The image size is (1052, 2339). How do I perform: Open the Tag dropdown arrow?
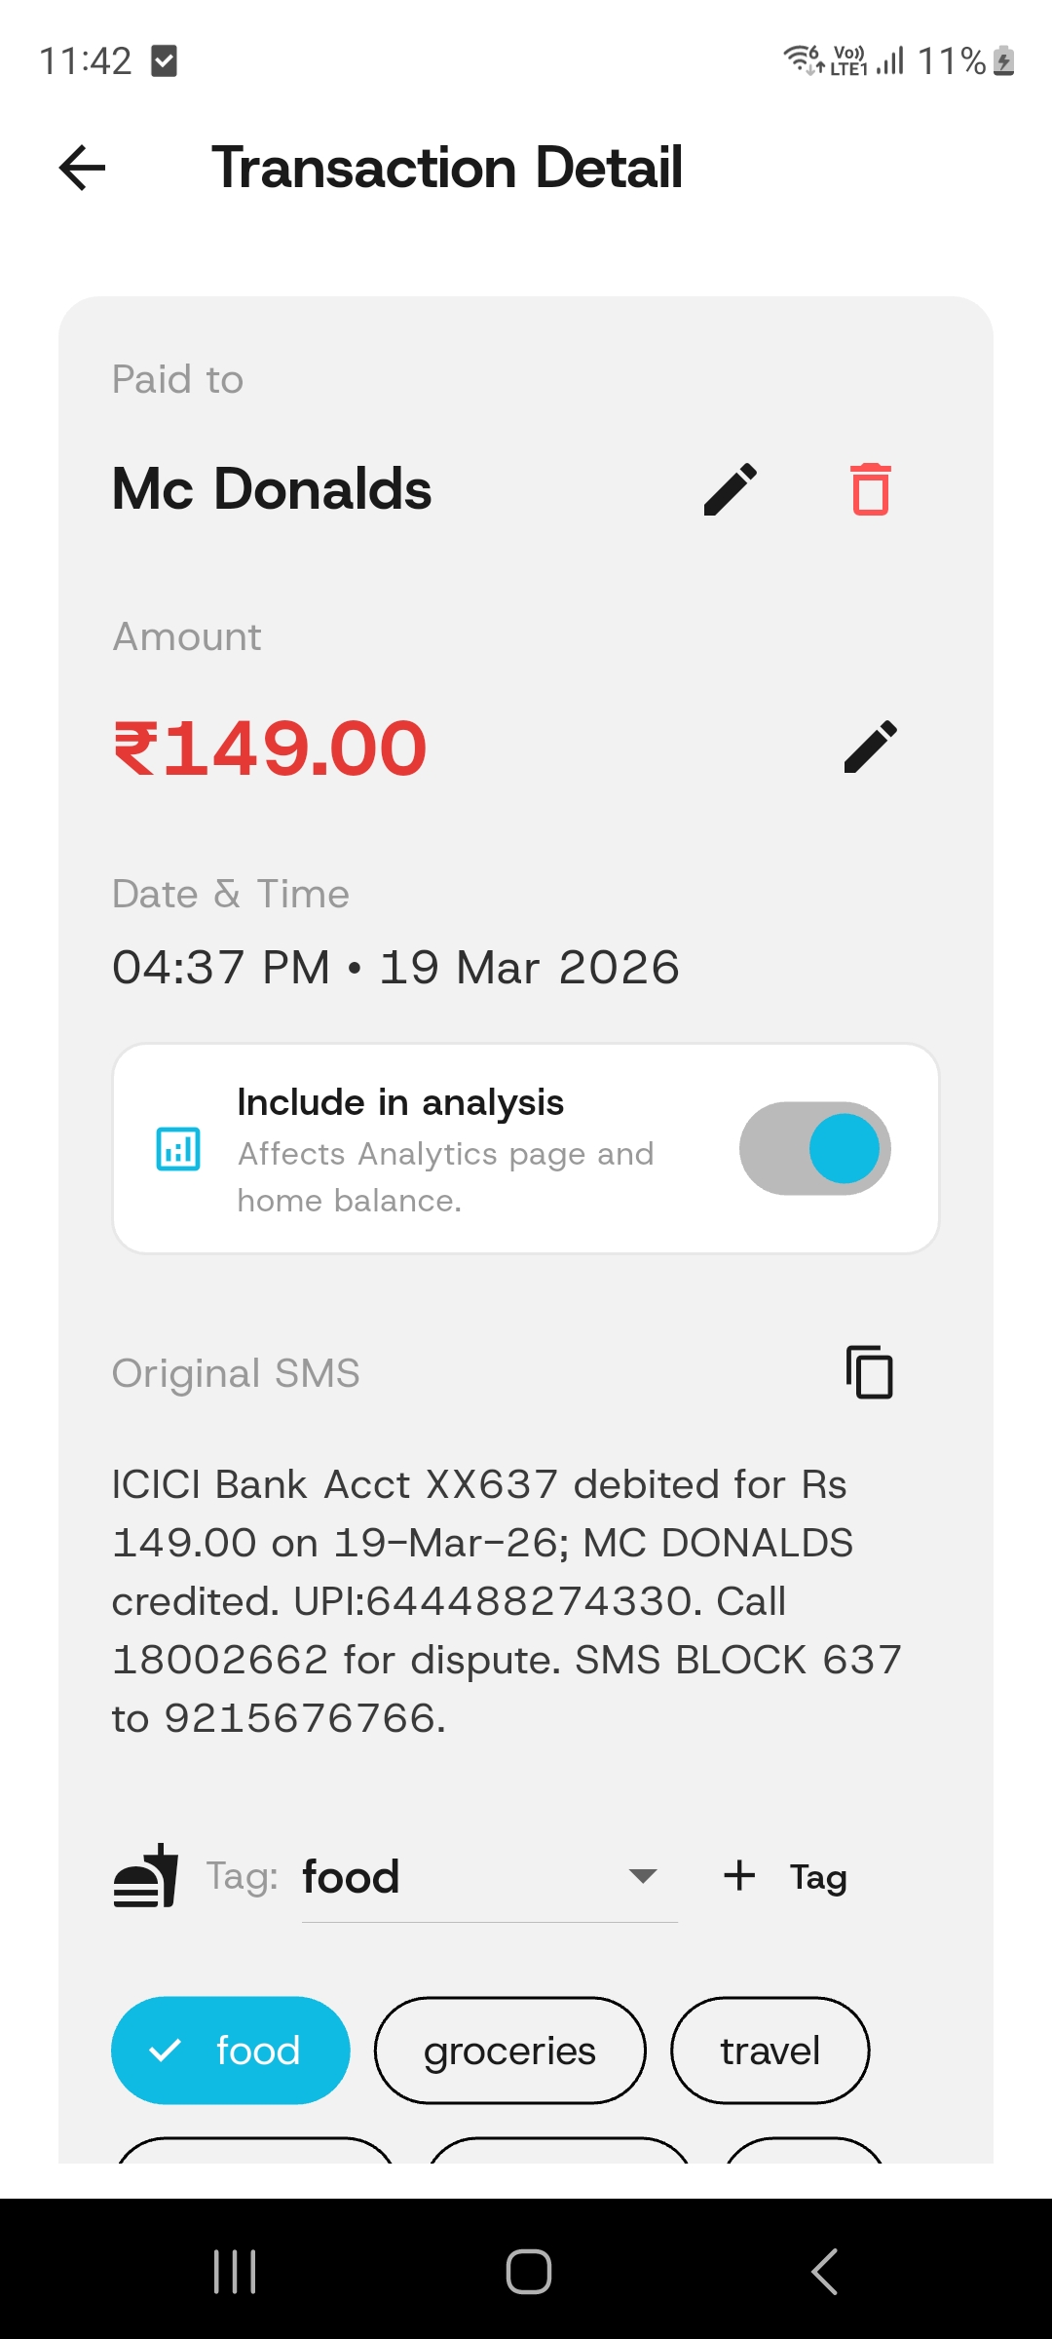[x=643, y=1876]
